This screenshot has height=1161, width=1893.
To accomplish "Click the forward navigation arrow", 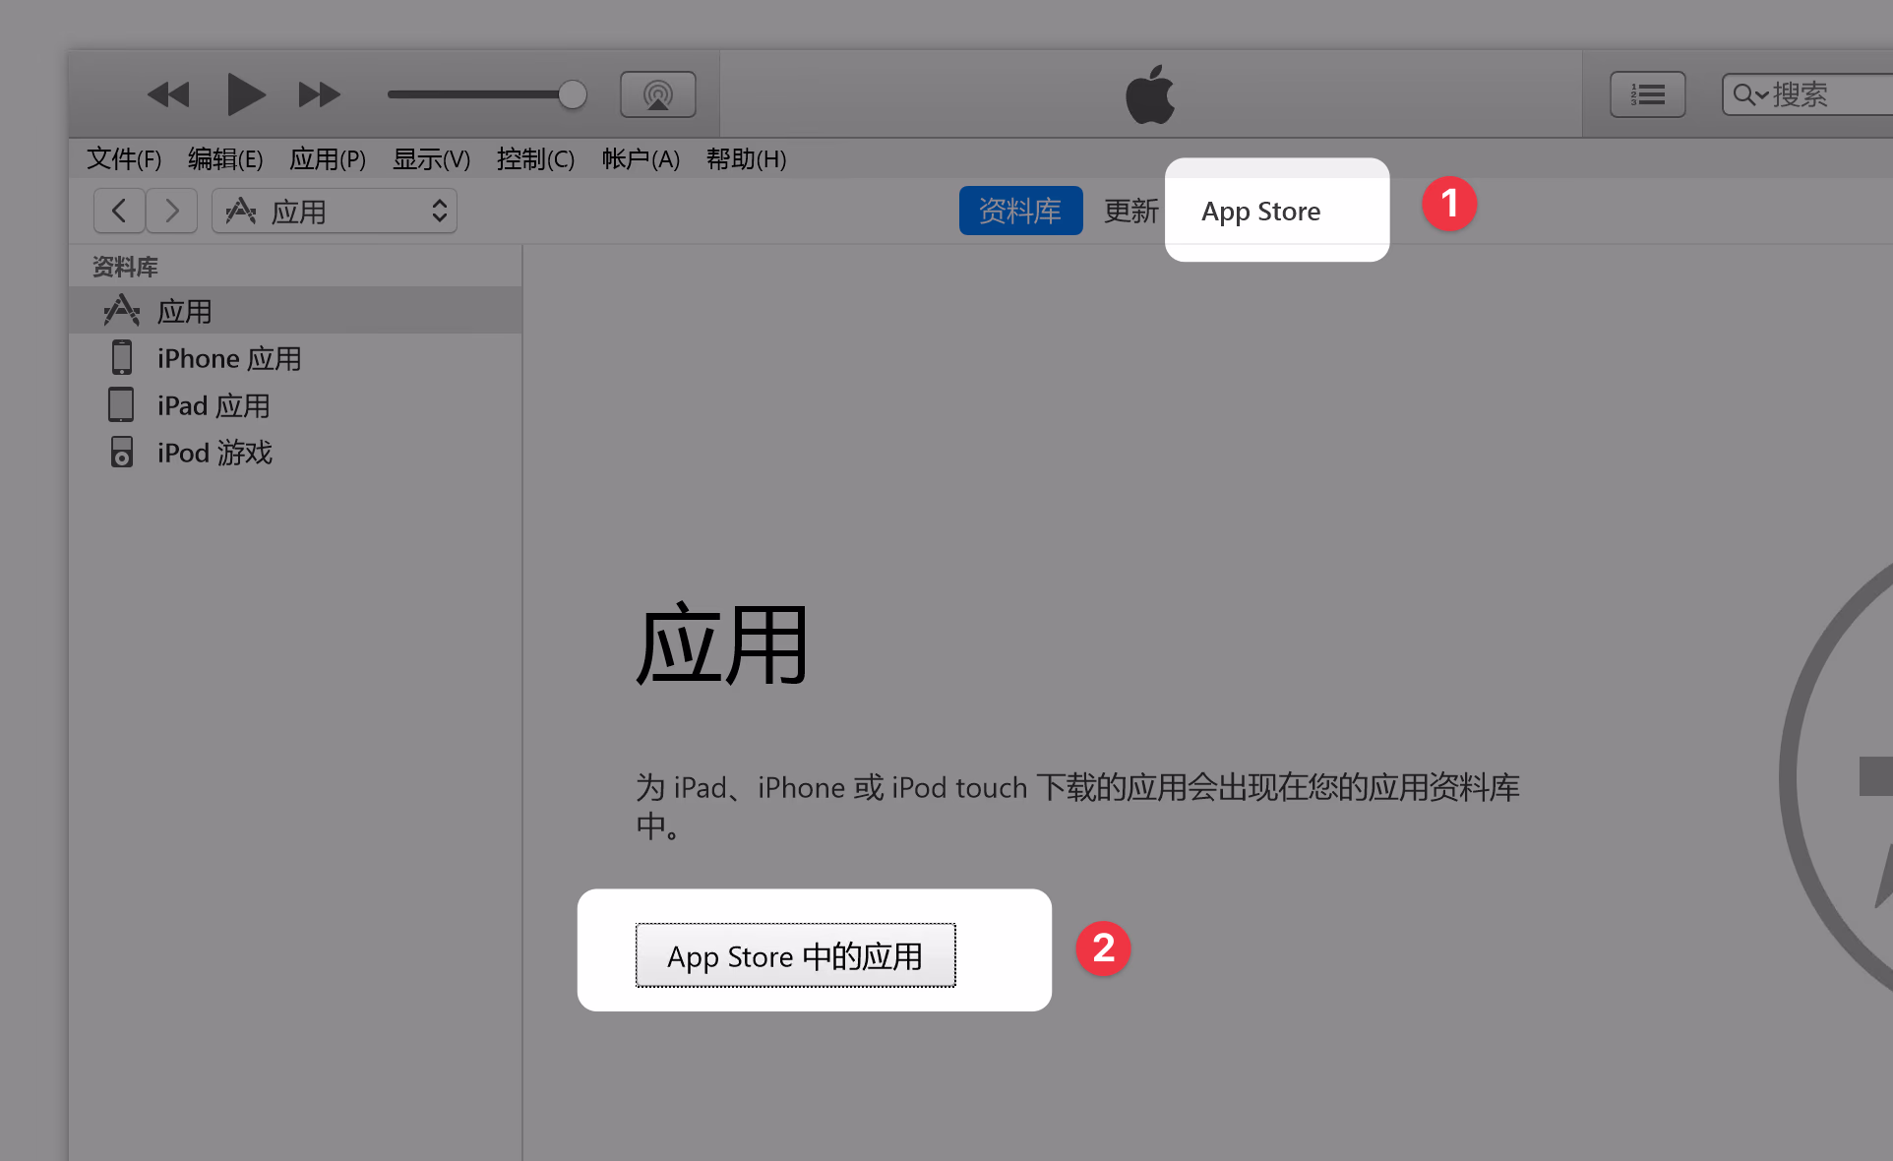I will pos(172,211).
